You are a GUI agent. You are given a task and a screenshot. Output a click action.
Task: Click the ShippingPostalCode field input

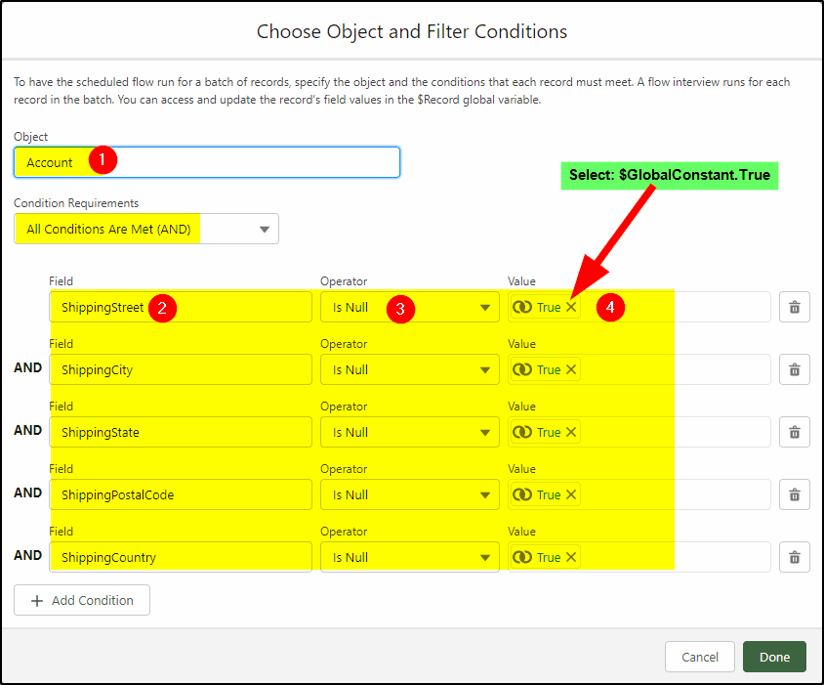pos(181,494)
